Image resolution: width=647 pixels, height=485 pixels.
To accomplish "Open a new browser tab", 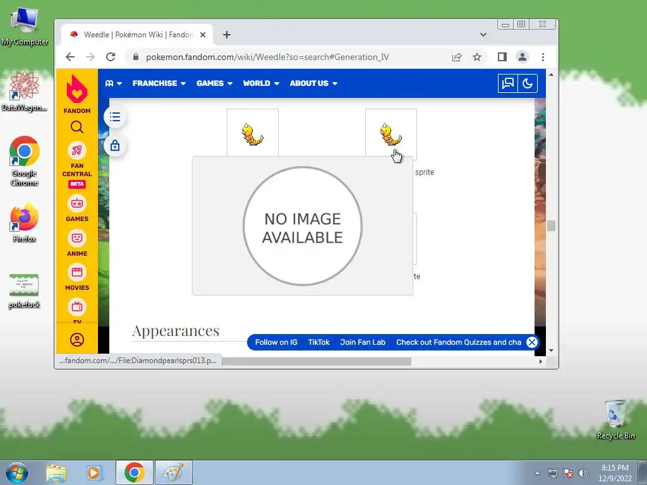I will pos(227,35).
